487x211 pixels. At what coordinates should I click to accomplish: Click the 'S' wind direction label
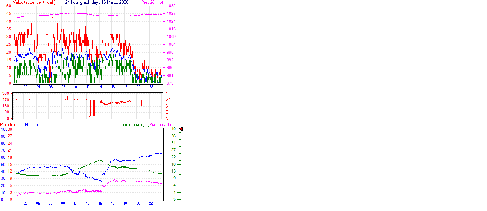coord(167,106)
